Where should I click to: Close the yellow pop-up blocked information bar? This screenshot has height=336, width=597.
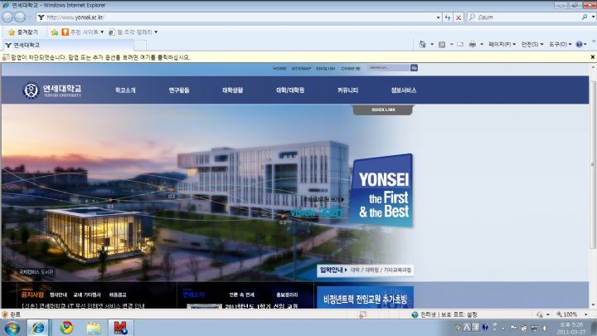pos(592,57)
